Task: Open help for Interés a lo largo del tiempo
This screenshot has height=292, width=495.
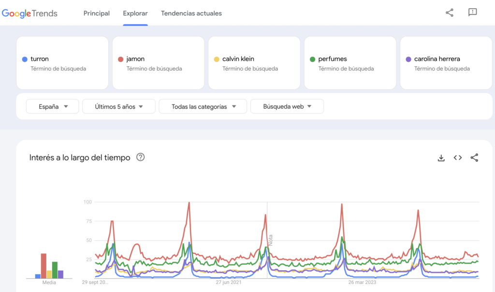Action: coord(141,157)
